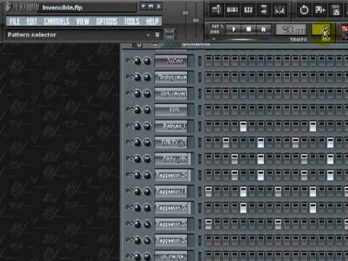The image size is (348, 261).
Task: Start playback with the Play button
Action: click(233, 29)
